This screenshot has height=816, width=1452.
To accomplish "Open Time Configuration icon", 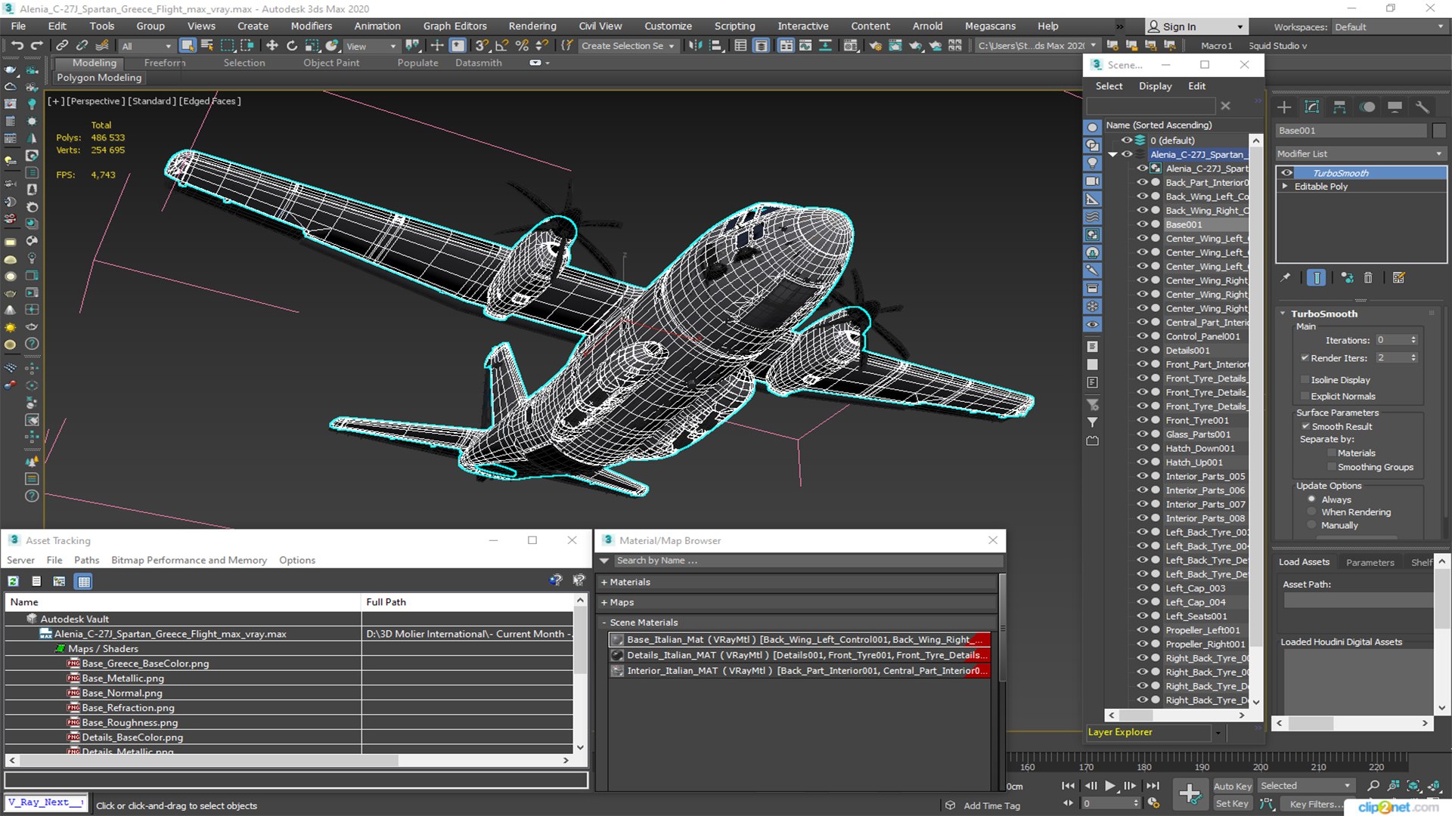I will [1153, 803].
